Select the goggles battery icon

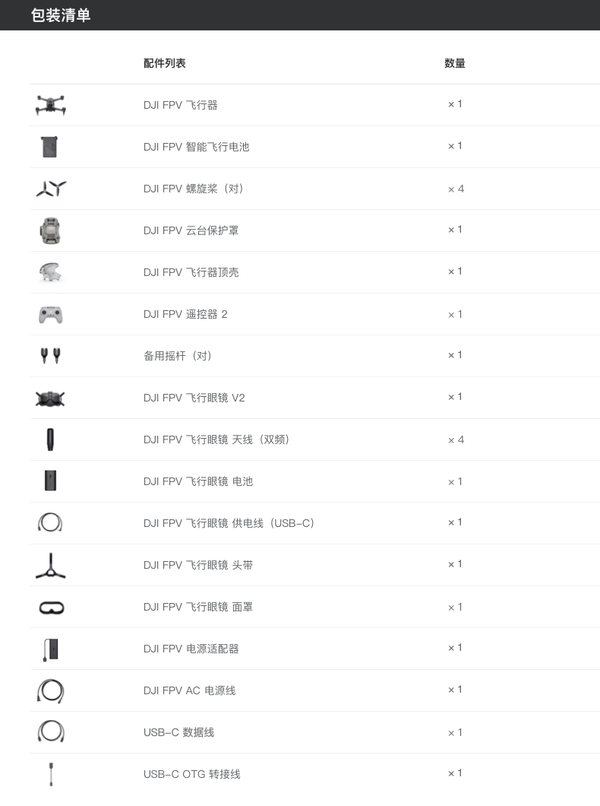click(x=50, y=481)
